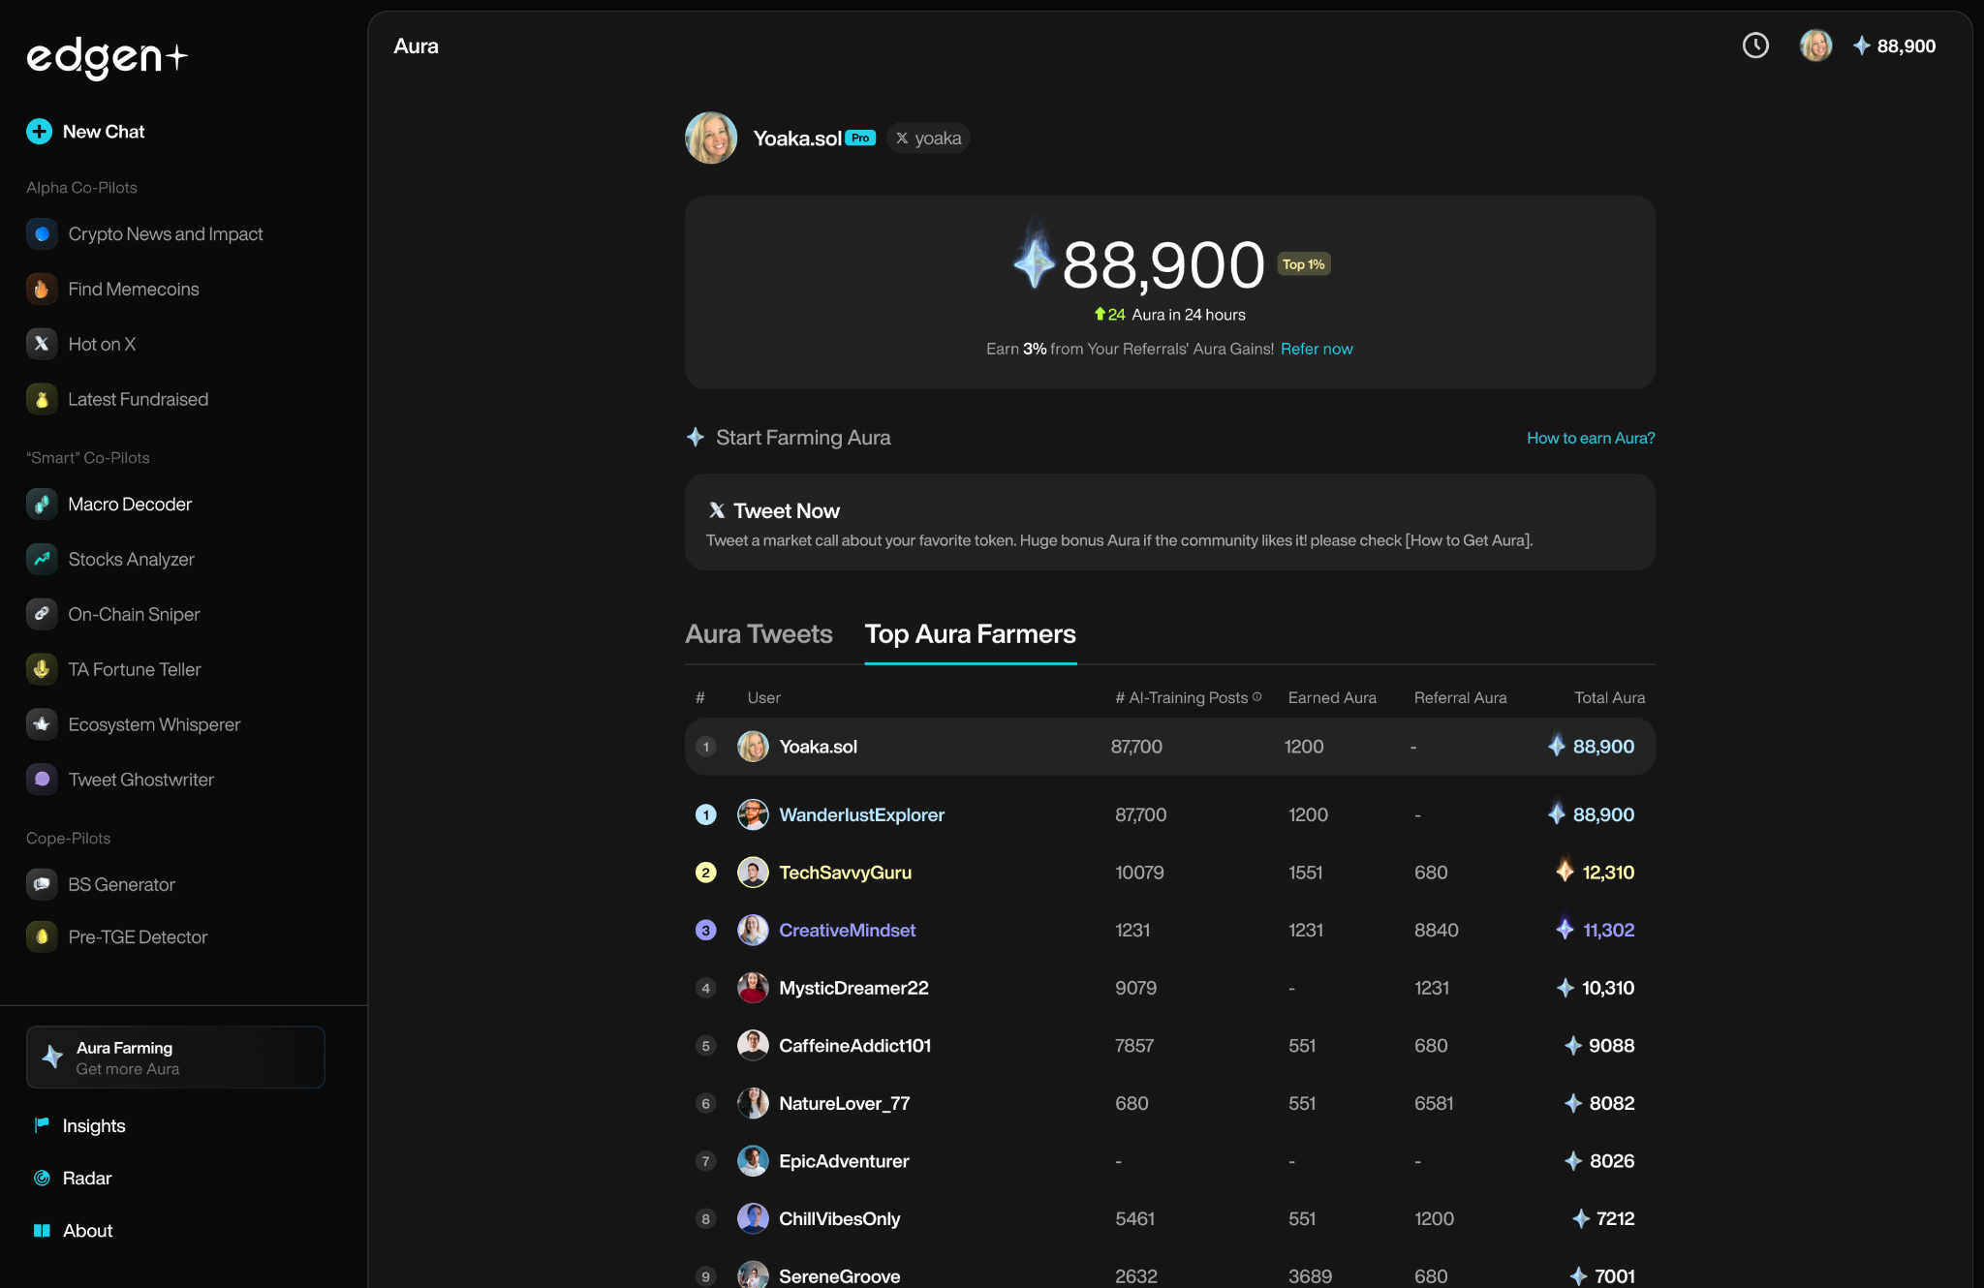Open Crypto News and Impact co-pilot
The width and height of the screenshot is (1984, 1288).
(165, 234)
